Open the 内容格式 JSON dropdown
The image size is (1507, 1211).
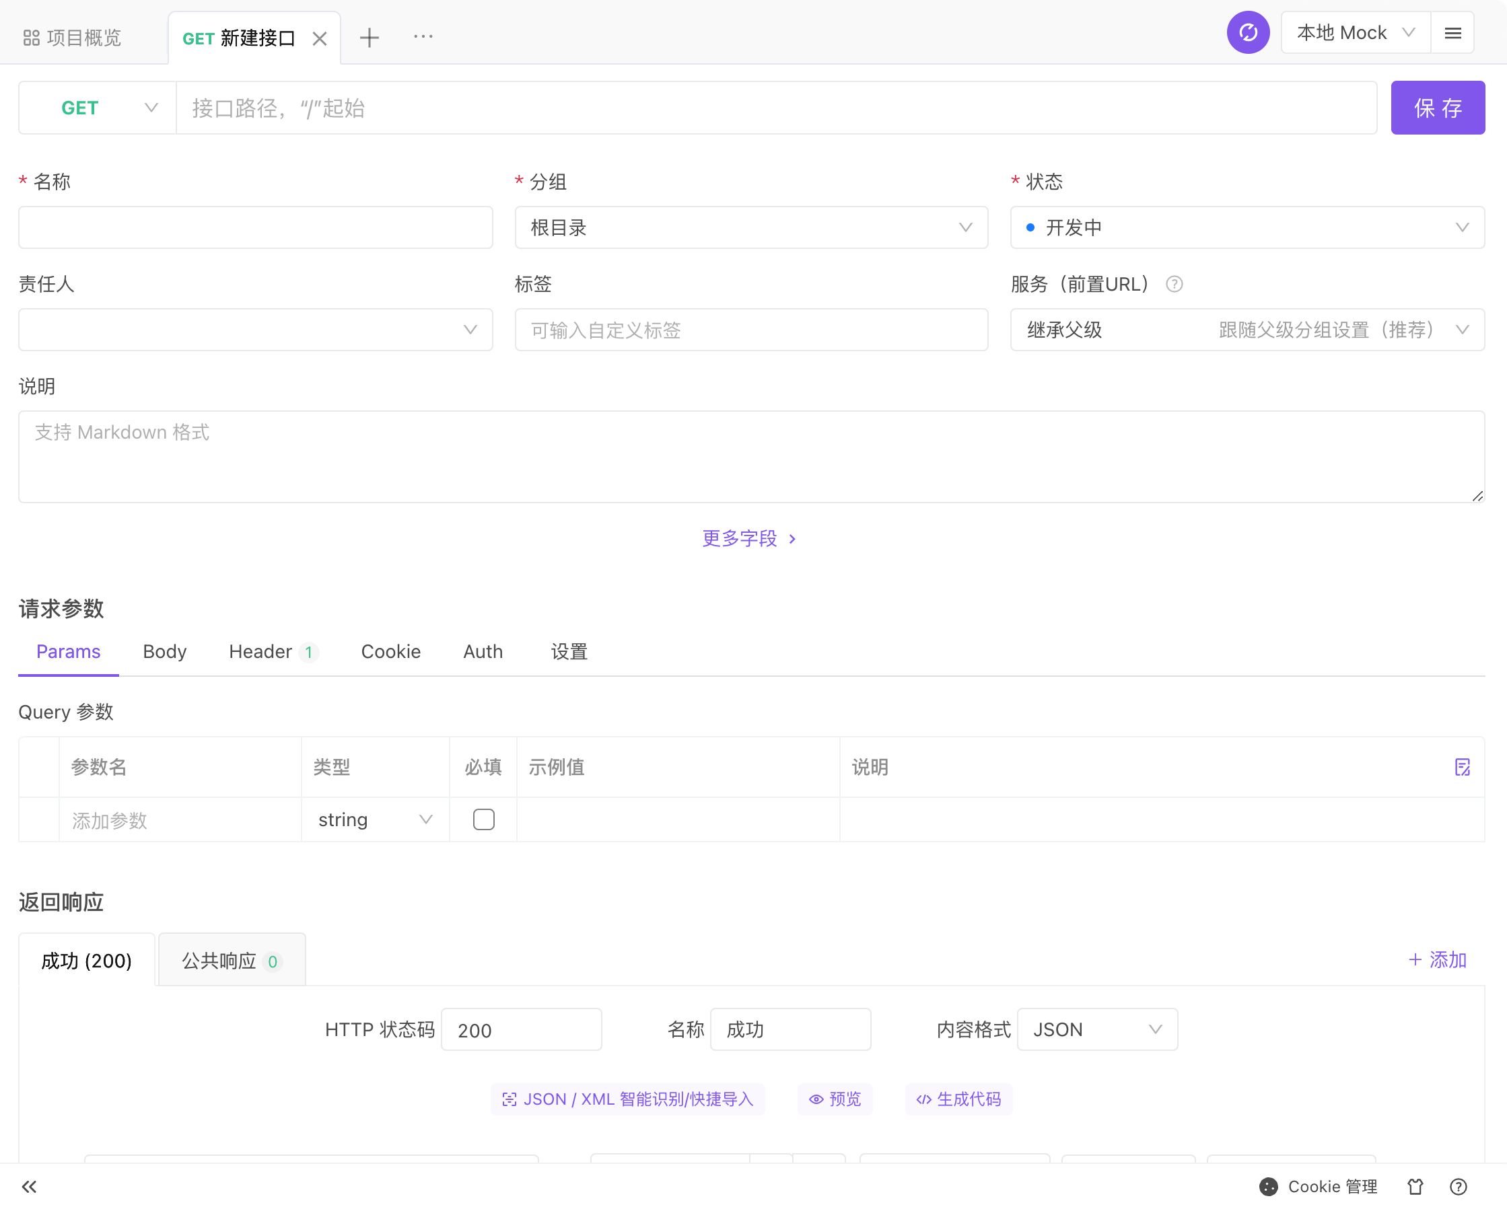tap(1096, 1029)
